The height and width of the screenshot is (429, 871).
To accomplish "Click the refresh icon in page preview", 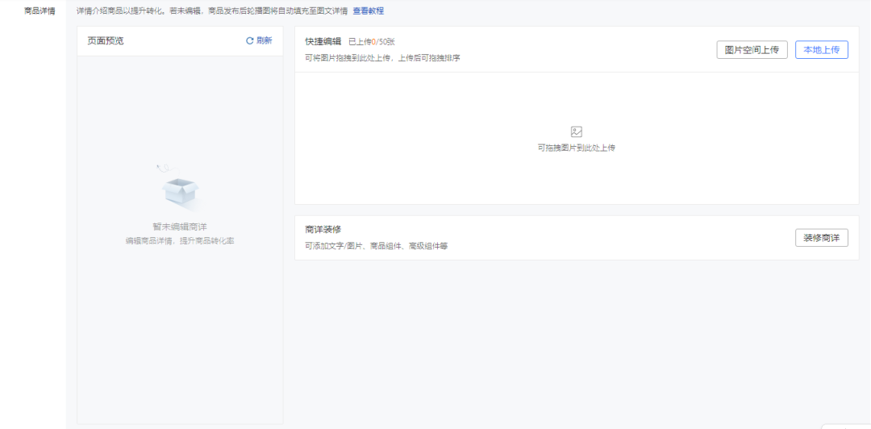I will pyautogui.click(x=250, y=40).
